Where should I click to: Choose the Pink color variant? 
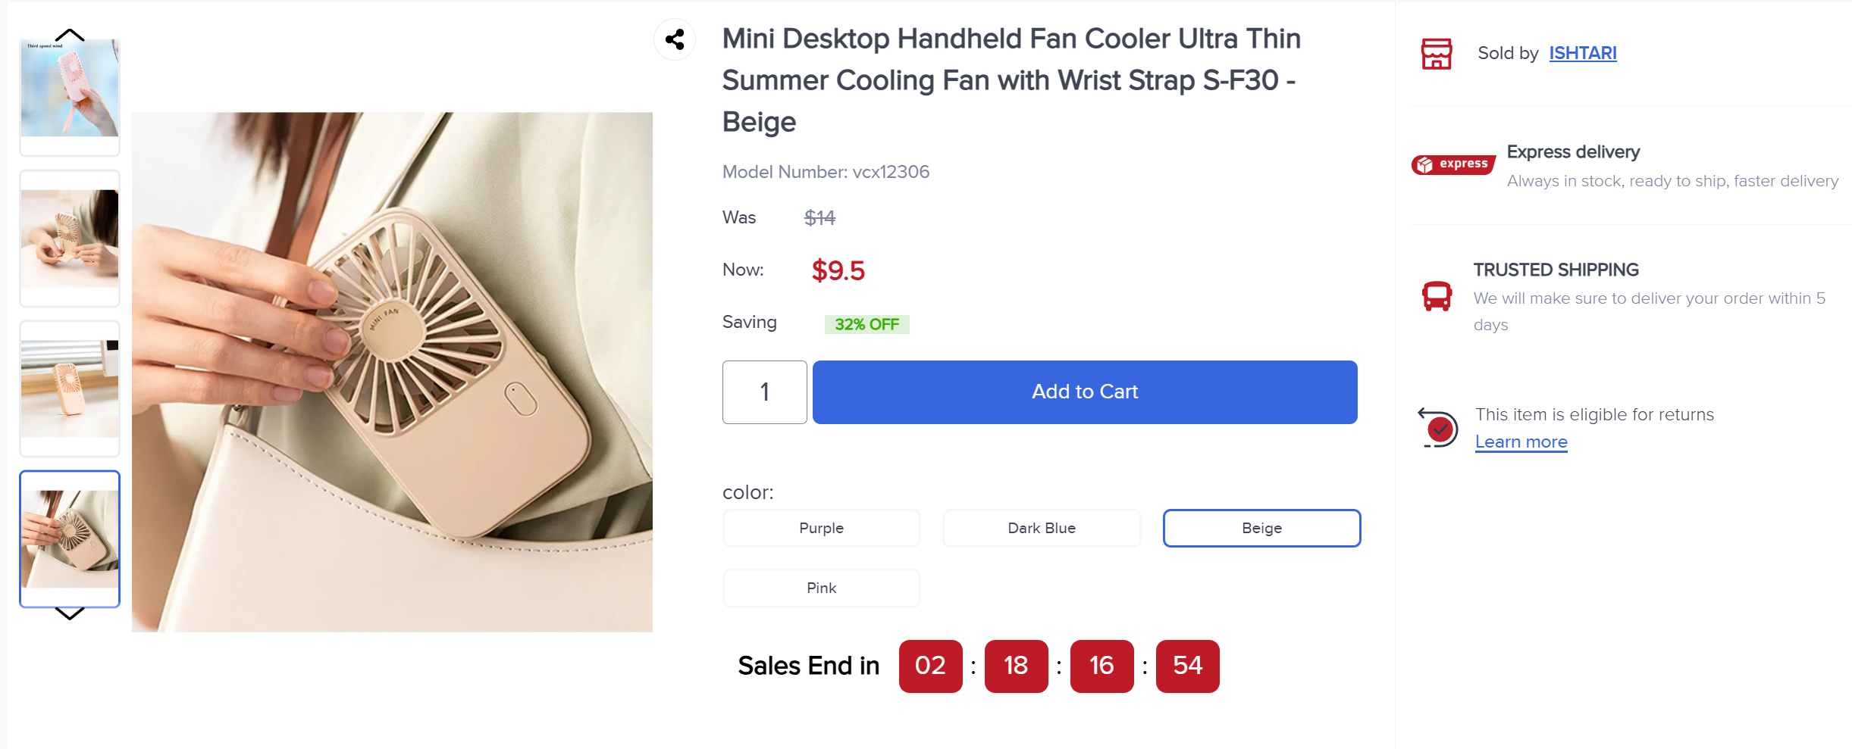[x=821, y=588]
